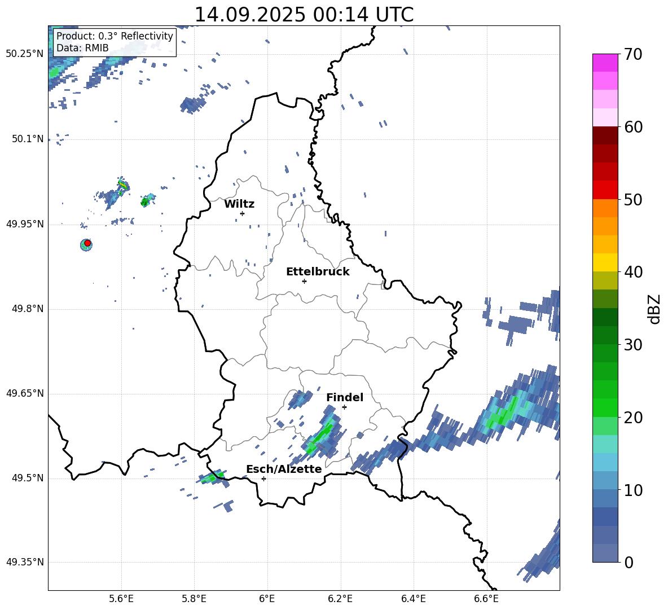Click the 6.4°E longitude label
The image size is (668, 610).
[x=413, y=599]
